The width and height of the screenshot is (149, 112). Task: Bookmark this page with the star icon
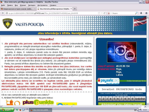click(x=99, y=13)
